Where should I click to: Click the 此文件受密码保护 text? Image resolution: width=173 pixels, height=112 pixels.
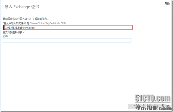click(13, 33)
